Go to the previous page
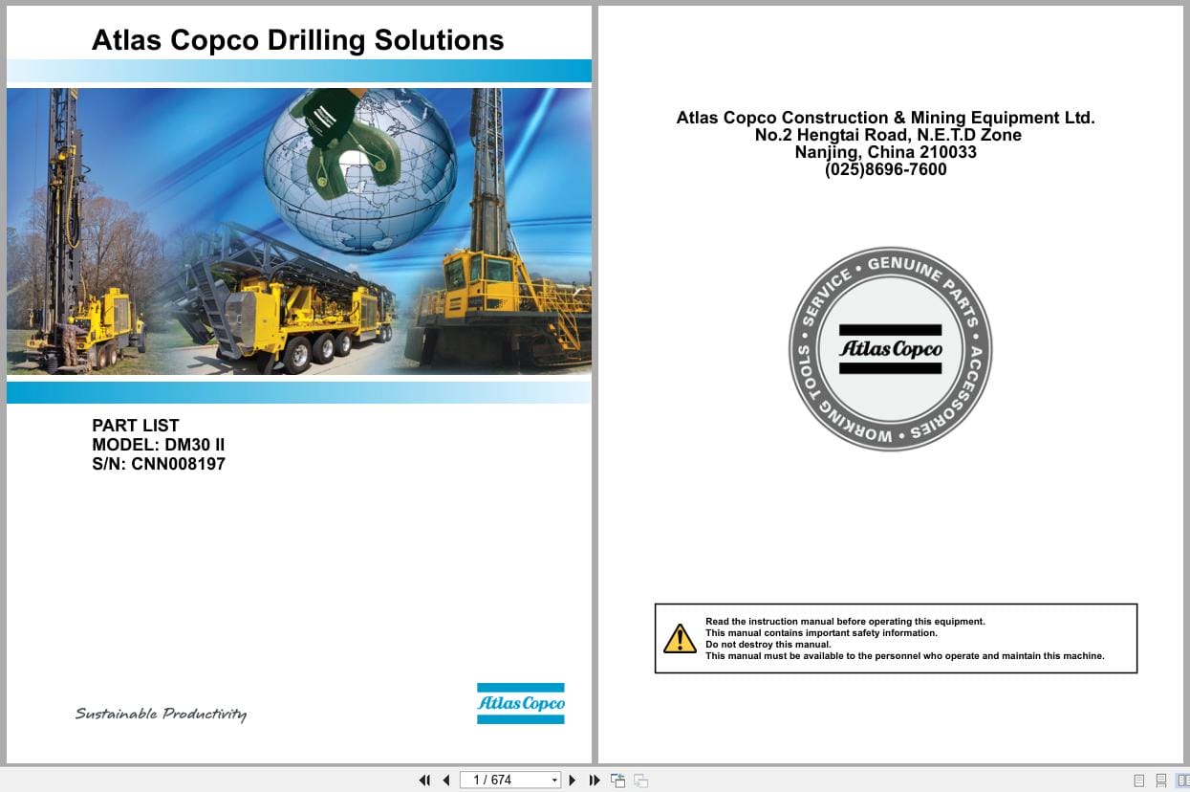 pyautogui.click(x=445, y=781)
